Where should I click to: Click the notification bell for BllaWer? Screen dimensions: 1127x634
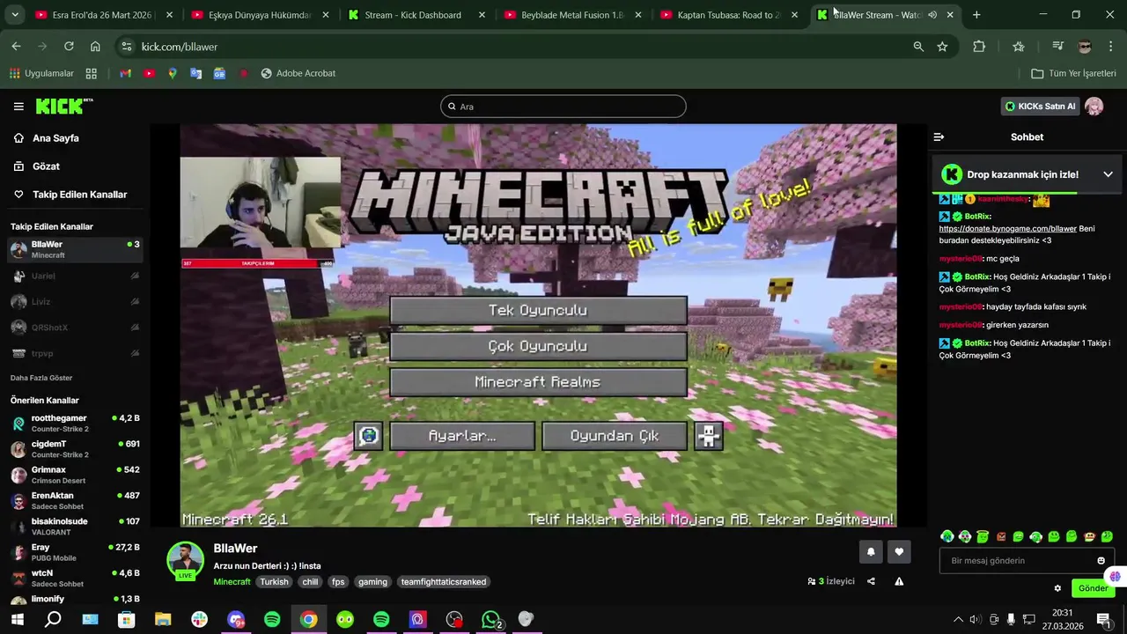click(871, 552)
